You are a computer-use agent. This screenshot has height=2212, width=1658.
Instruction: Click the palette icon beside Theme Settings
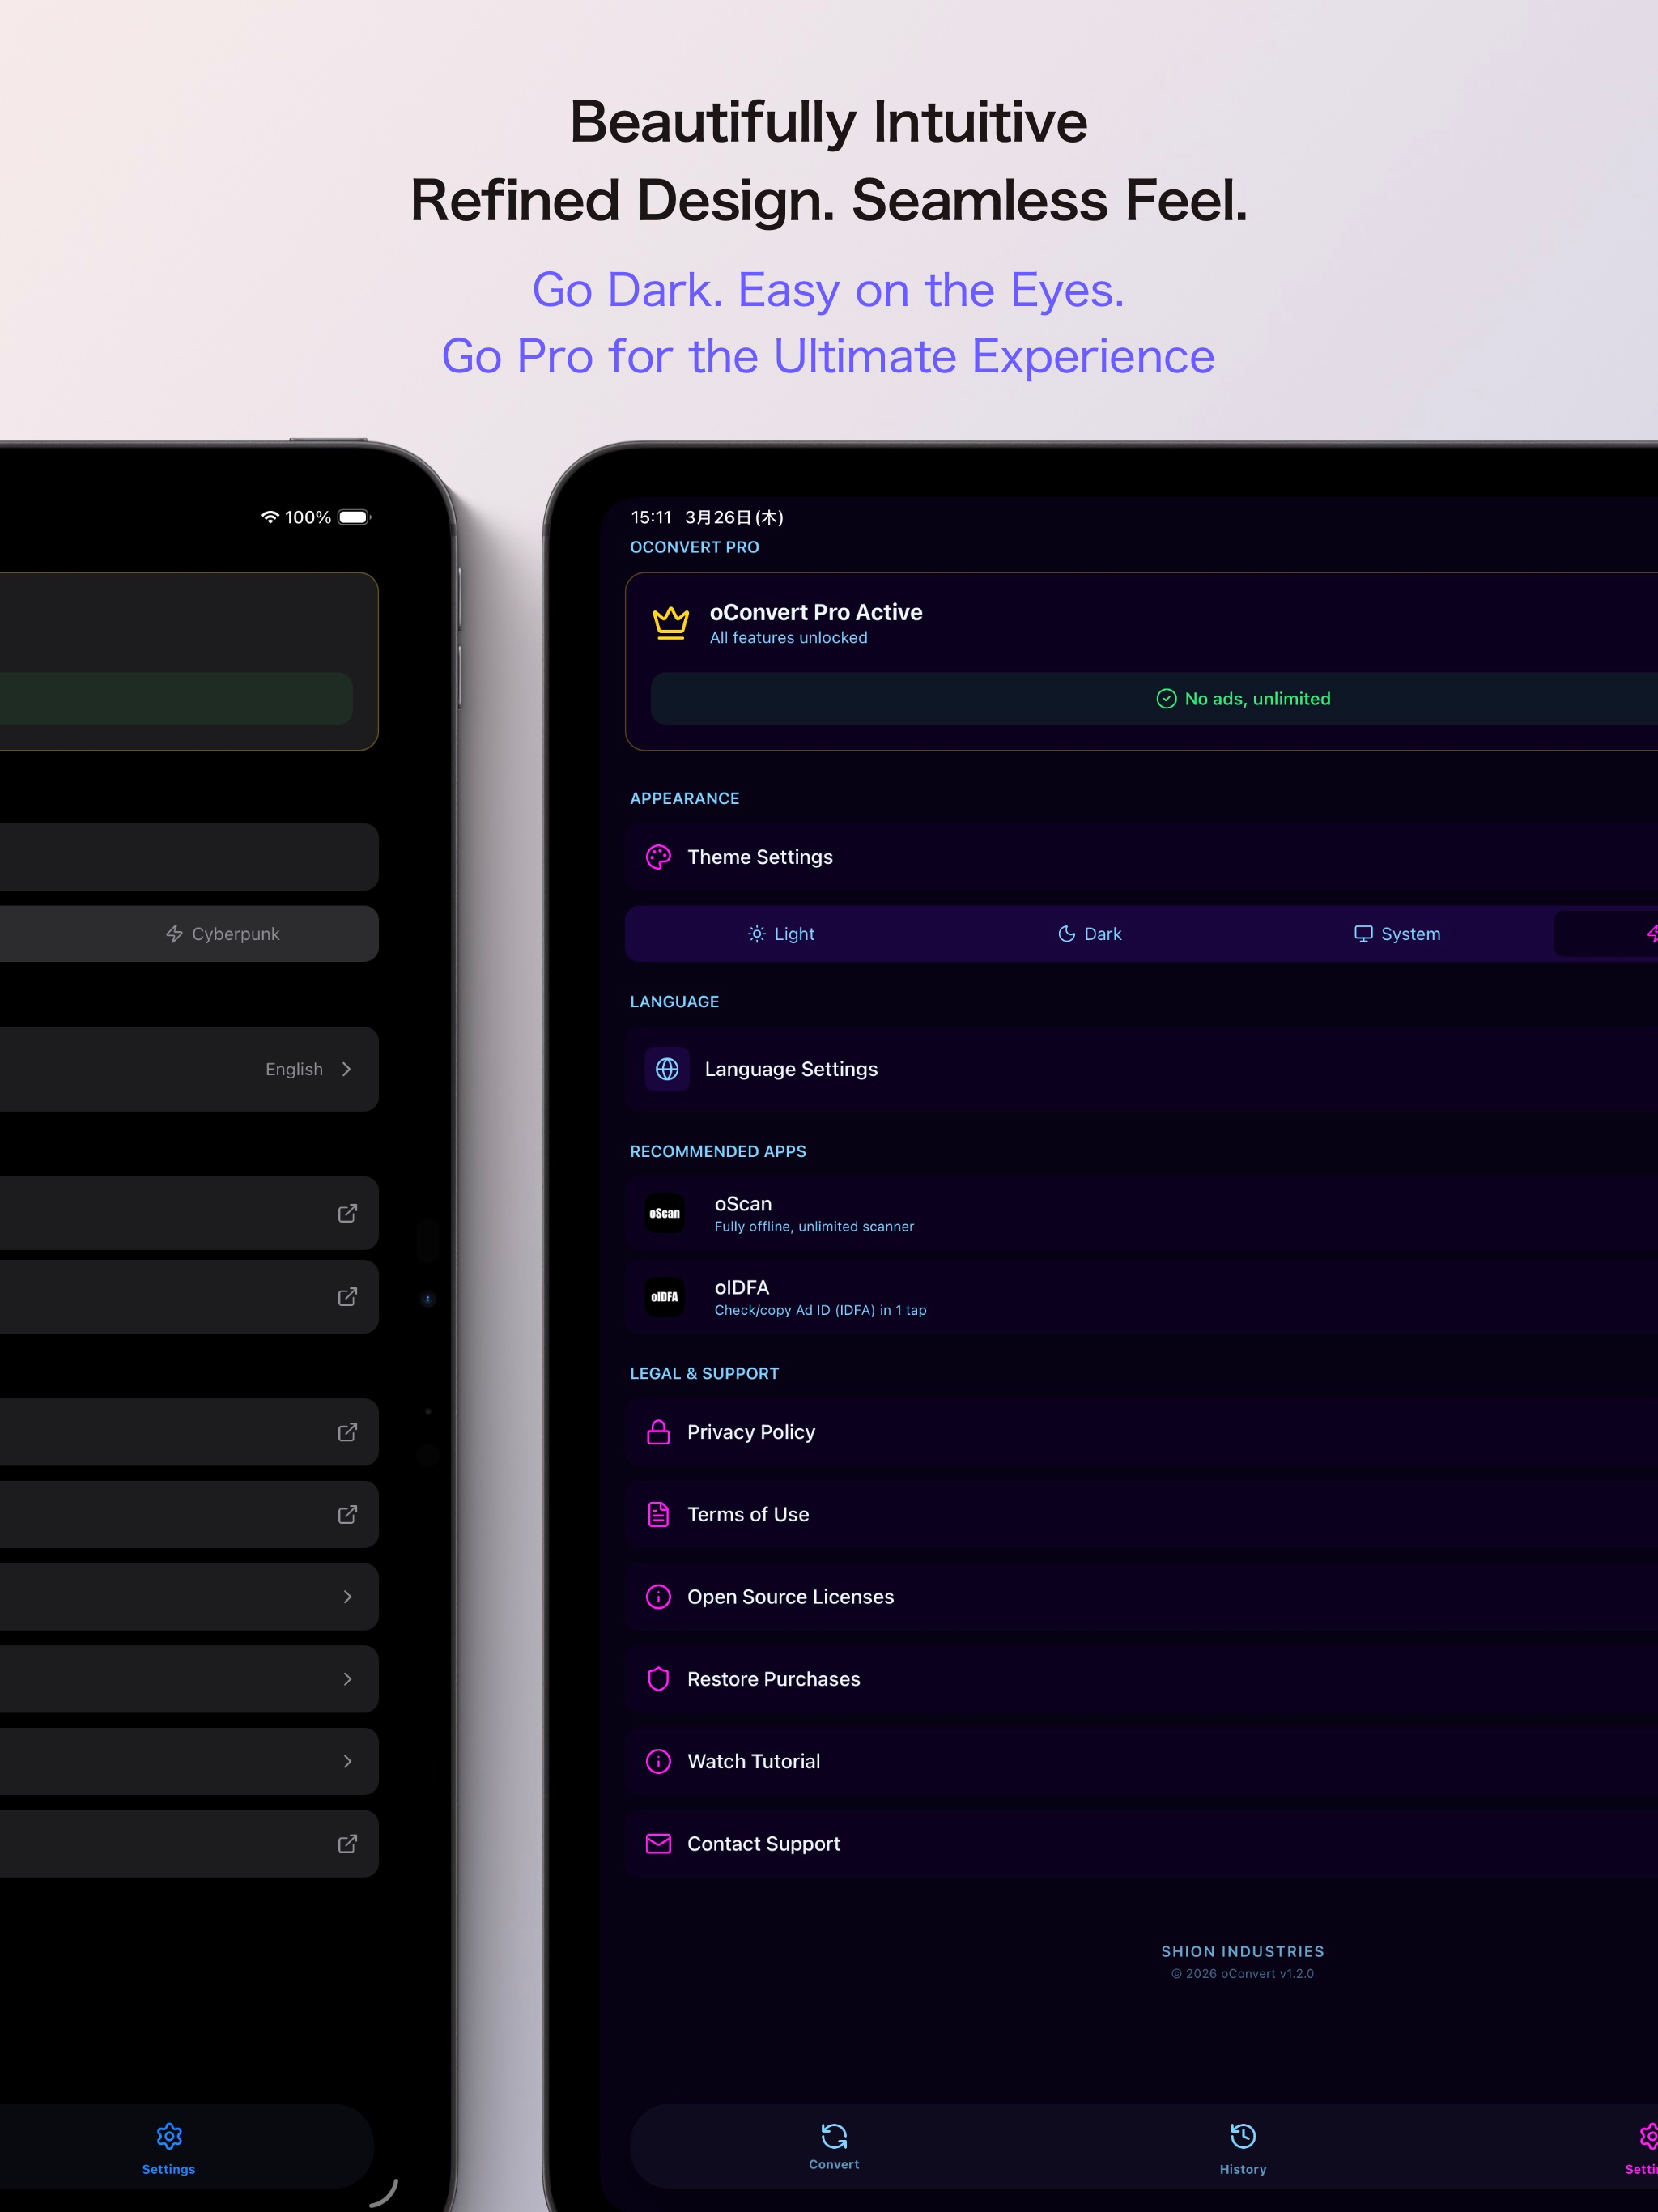click(x=658, y=857)
